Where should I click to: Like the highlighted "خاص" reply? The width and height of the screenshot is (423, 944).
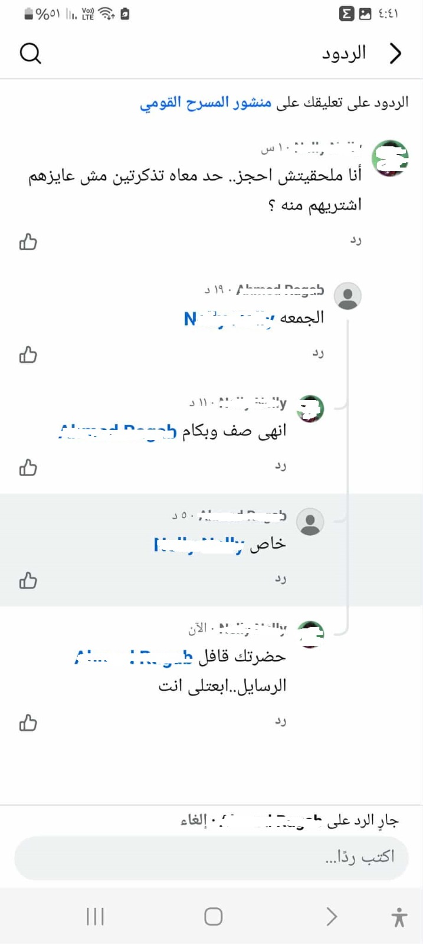tap(28, 581)
